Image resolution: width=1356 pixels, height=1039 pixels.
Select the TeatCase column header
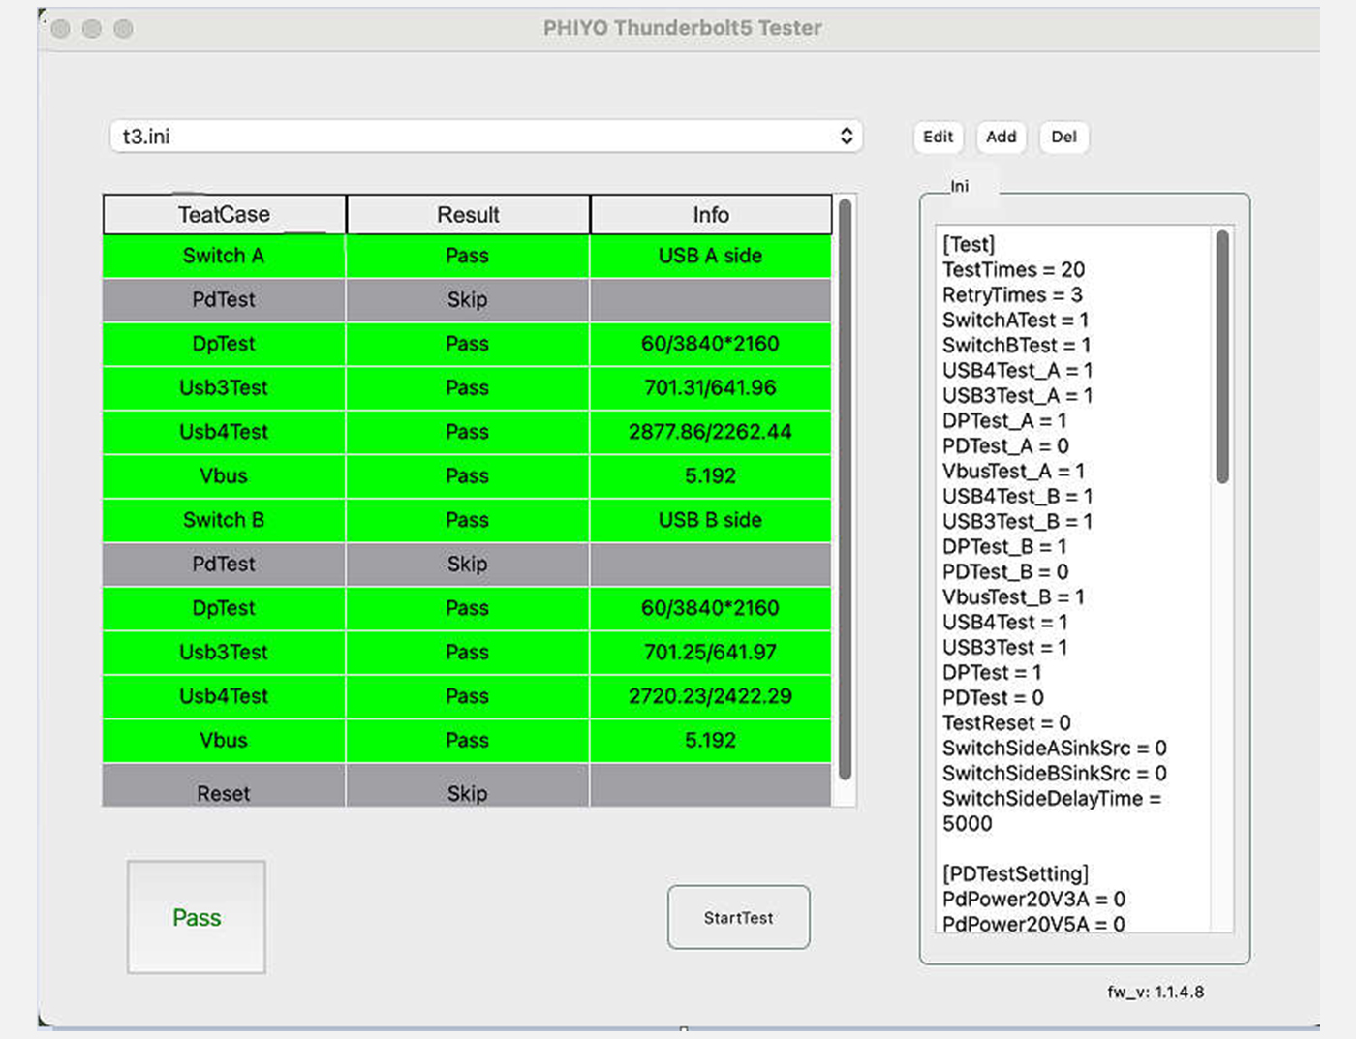tap(224, 215)
